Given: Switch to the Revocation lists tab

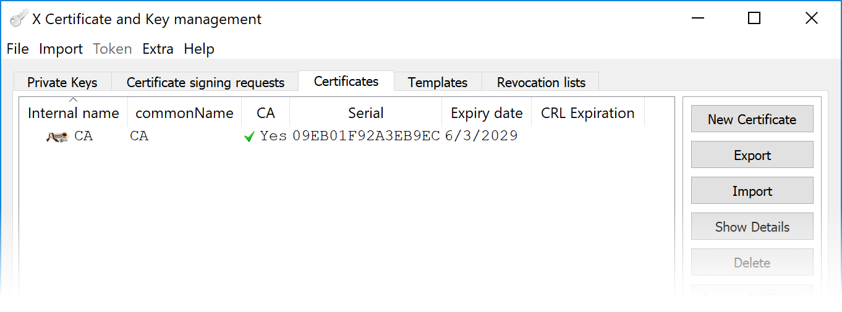Looking at the screenshot, I should click(x=541, y=82).
